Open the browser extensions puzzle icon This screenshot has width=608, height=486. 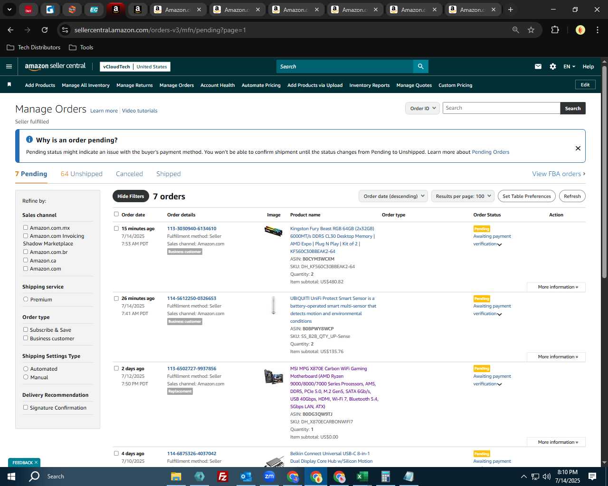click(x=555, y=30)
